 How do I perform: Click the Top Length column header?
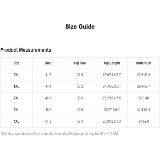112,63
